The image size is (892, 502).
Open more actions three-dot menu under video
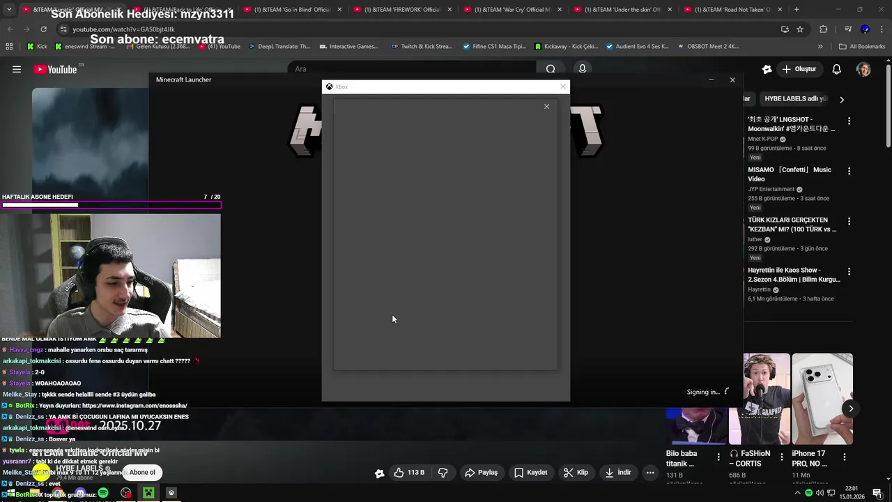(650, 473)
